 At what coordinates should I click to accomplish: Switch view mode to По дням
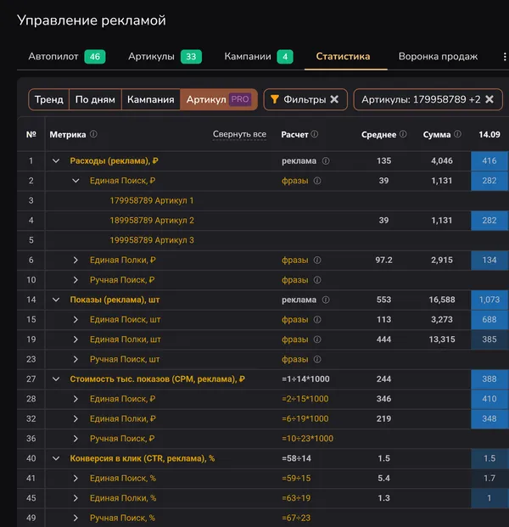(94, 99)
